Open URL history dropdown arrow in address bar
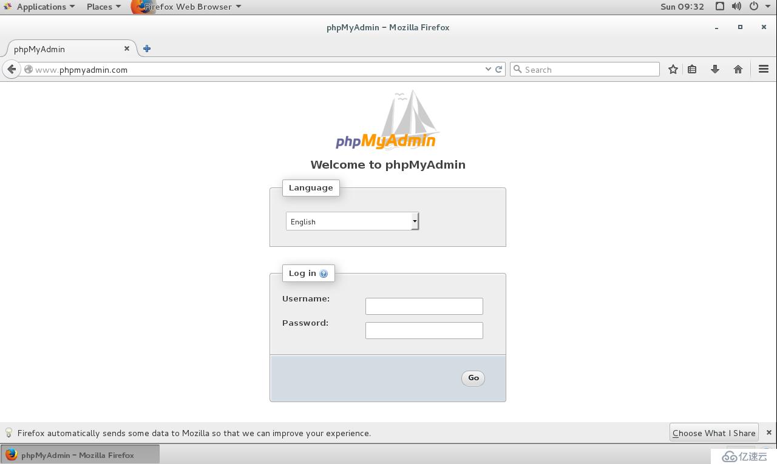The width and height of the screenshot is (777, 464). 488,69
